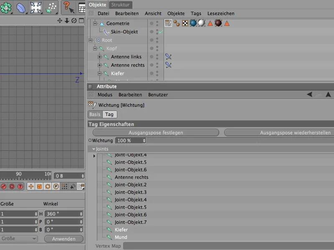
Task: Click the viewport move camera icon
Action: point(60,20)
